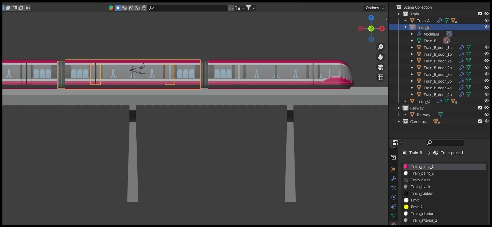Click the Properties editor search field

tap(444, 143)
